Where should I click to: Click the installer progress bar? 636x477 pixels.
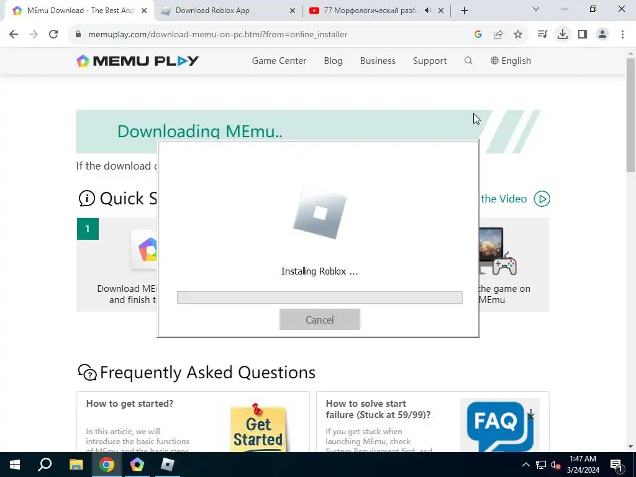320,298
